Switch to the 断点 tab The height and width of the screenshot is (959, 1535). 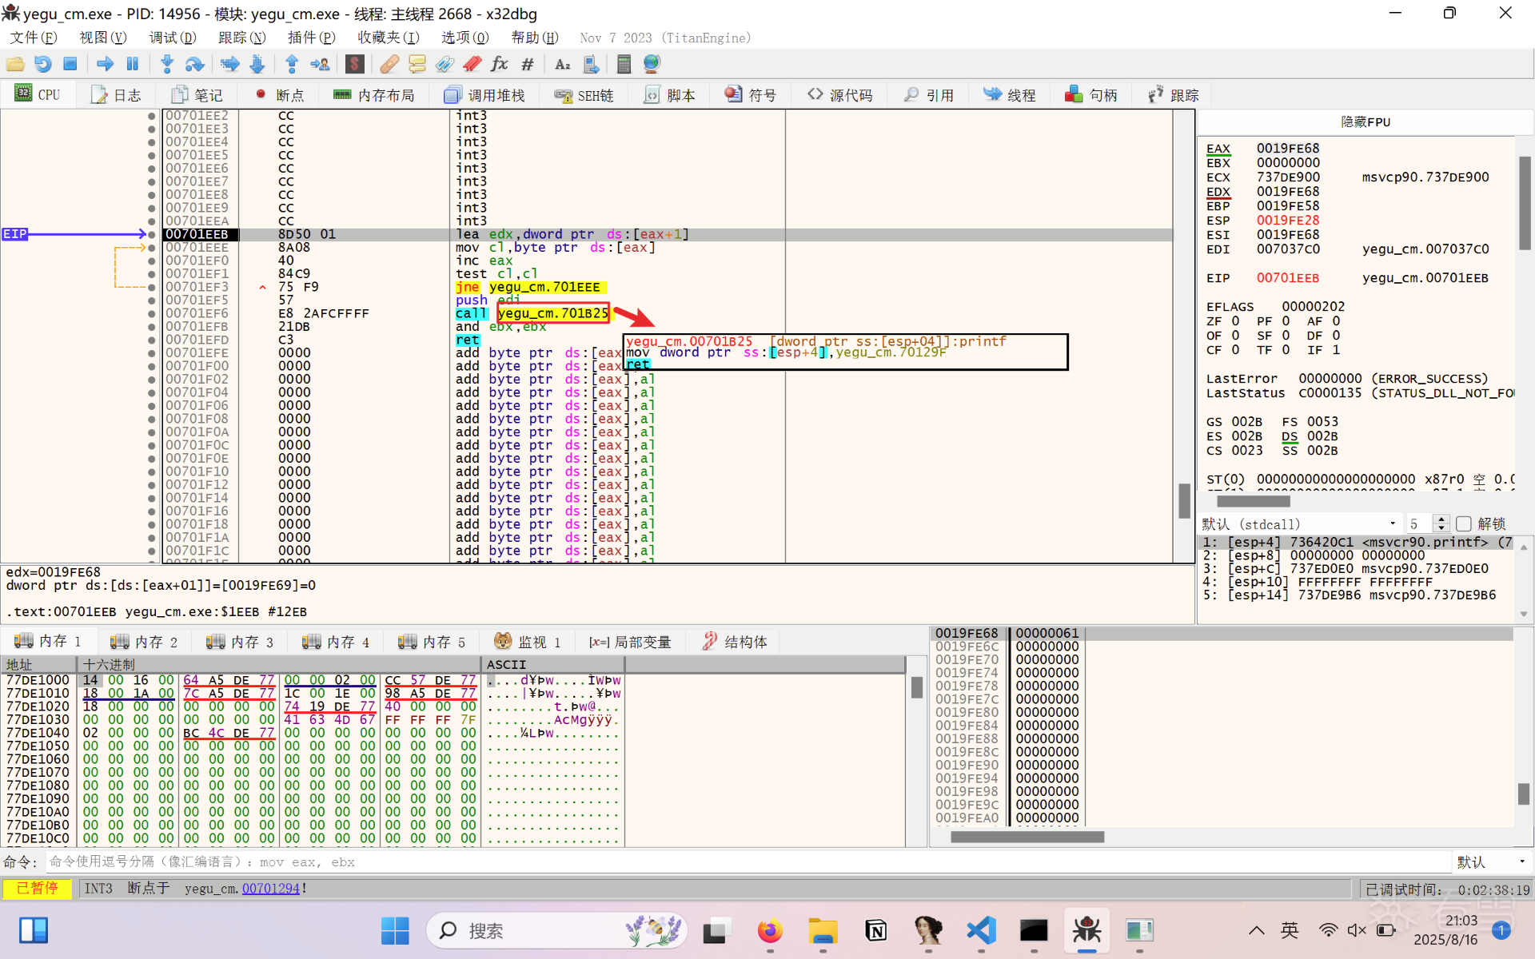click(x=280, y=95)
